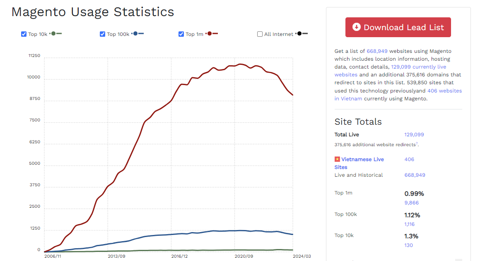The height and width of the screenshot is (261, 485).
Task: Open the 668,949 websites link
Action: click(x=377, y=51)
